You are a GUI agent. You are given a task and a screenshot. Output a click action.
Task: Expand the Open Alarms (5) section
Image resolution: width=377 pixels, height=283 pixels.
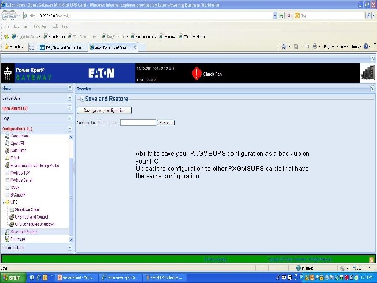click(70, 108)
